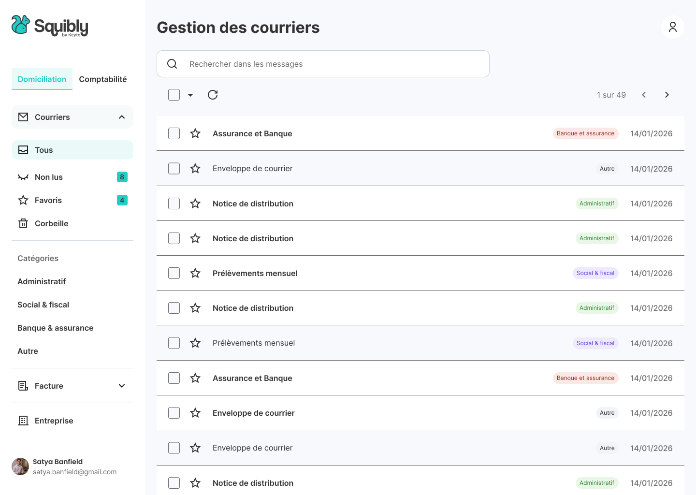Screen dimensions: 696x495
Task: Refresh the courriers list
Action: pos(213,95)
